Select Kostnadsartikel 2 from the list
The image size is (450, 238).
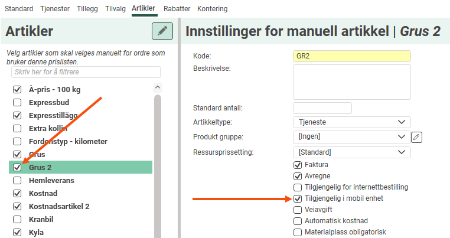[59, 206]
